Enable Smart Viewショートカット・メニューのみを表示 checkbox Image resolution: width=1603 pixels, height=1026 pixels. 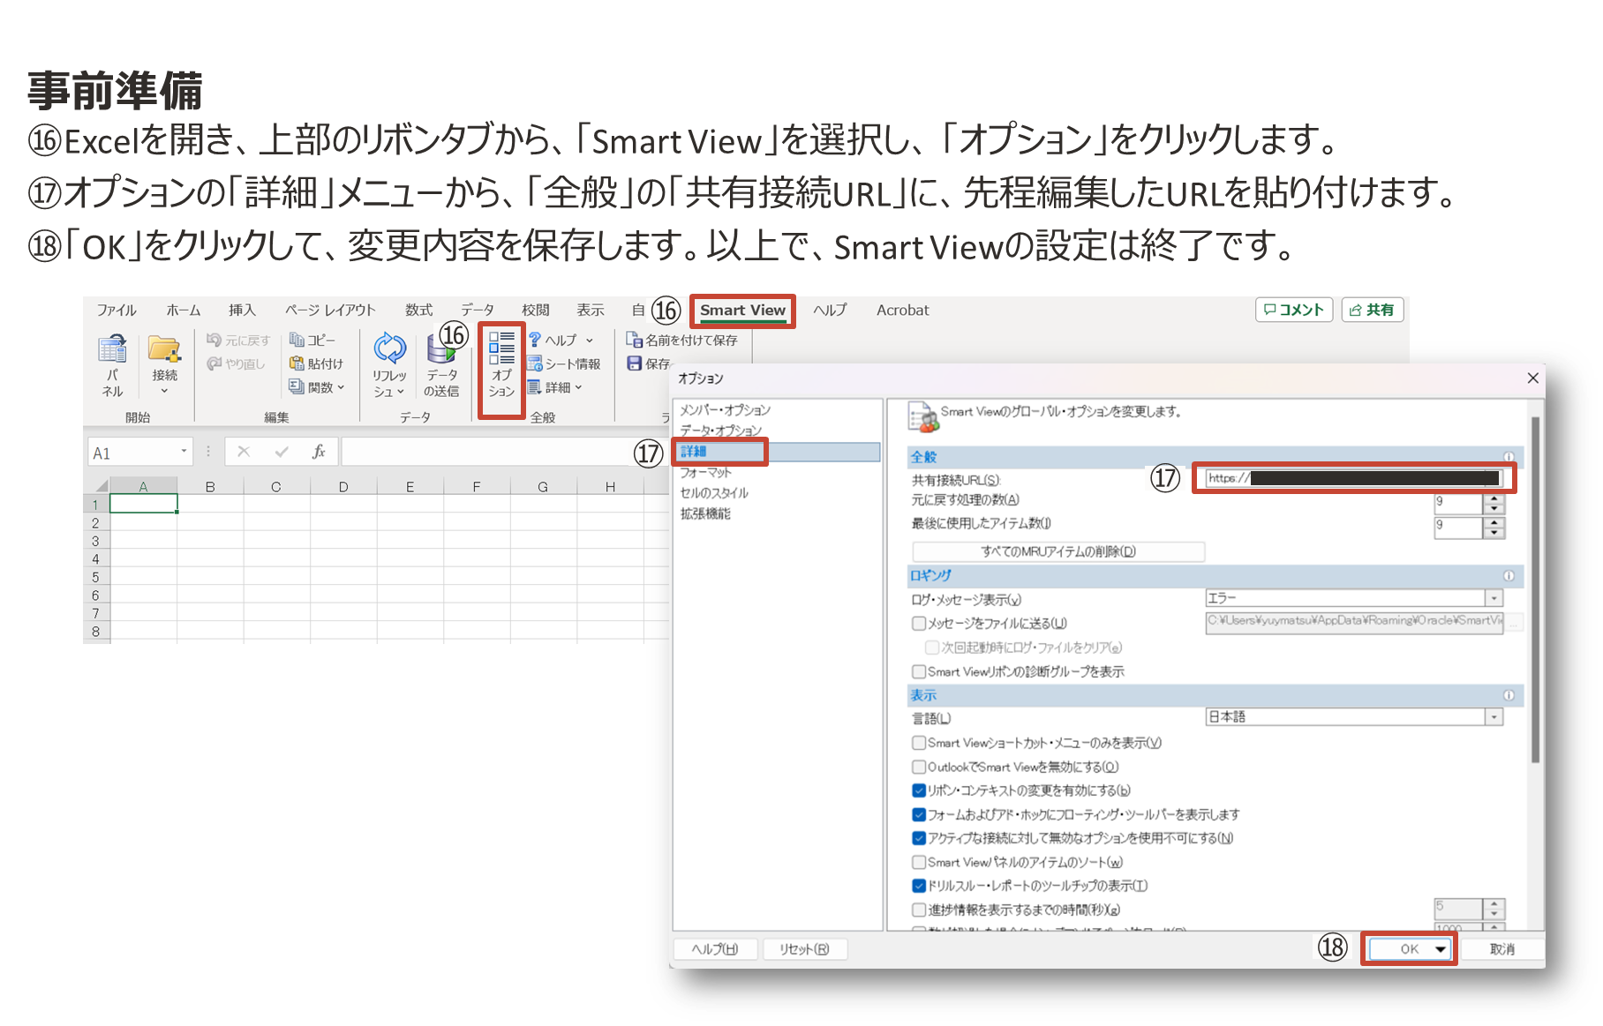tap(919, 743)
